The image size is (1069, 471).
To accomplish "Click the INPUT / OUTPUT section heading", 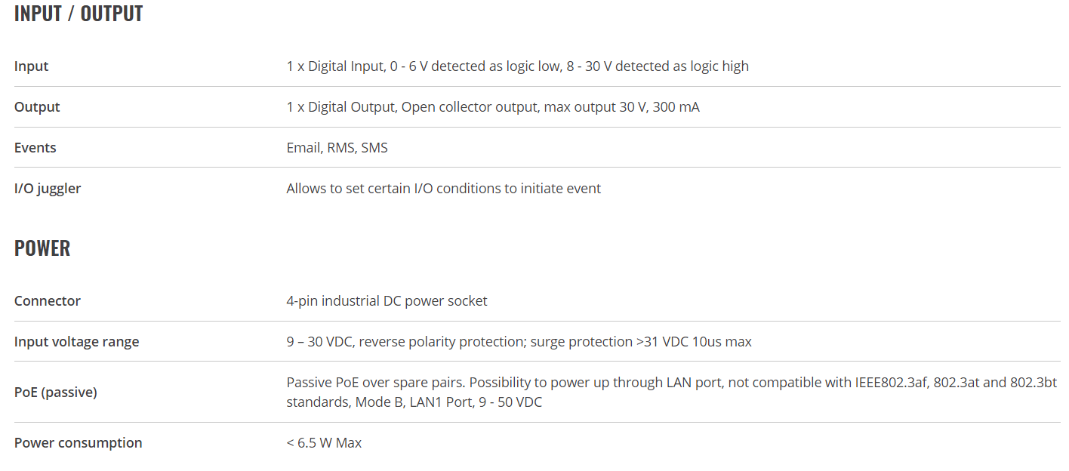I will 79,14.
